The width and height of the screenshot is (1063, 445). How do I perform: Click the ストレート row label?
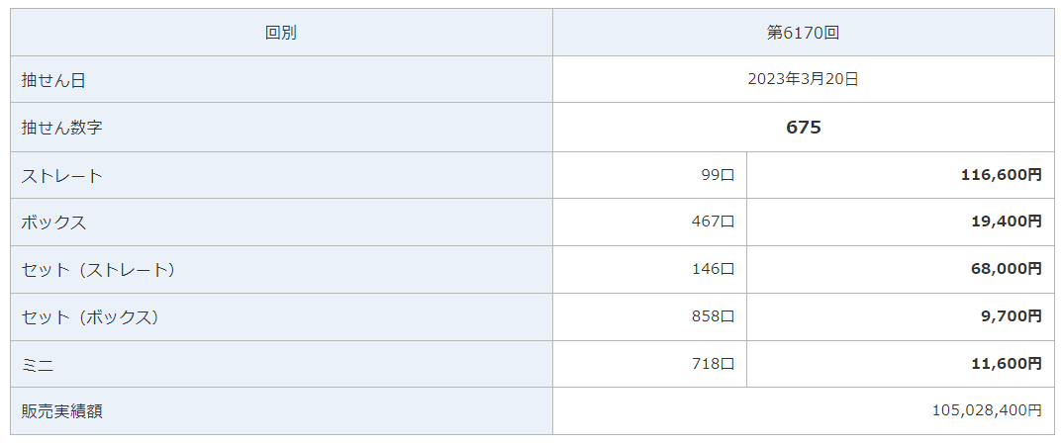(x=61, y=176)
